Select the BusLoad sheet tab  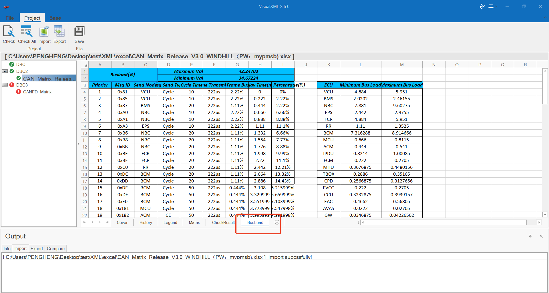255,222
